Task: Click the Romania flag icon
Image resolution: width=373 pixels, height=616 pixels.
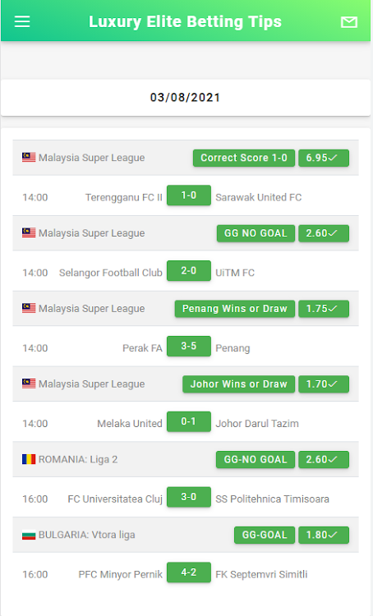Action: click(29, 459)
